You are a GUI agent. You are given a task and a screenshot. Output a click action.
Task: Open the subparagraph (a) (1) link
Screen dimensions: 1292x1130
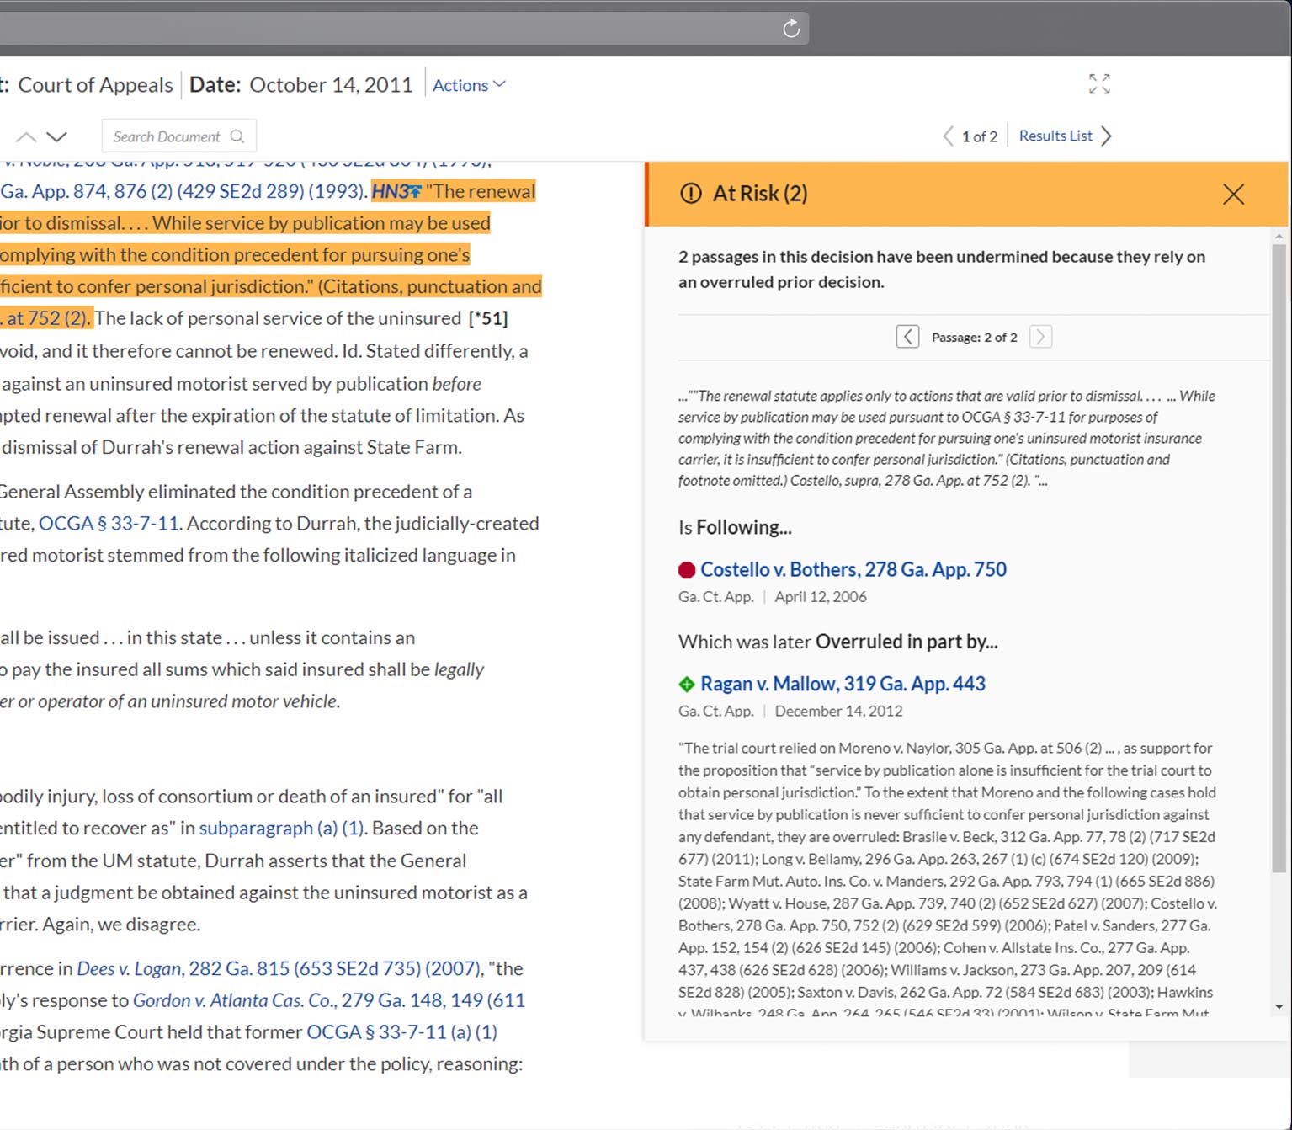281,829
